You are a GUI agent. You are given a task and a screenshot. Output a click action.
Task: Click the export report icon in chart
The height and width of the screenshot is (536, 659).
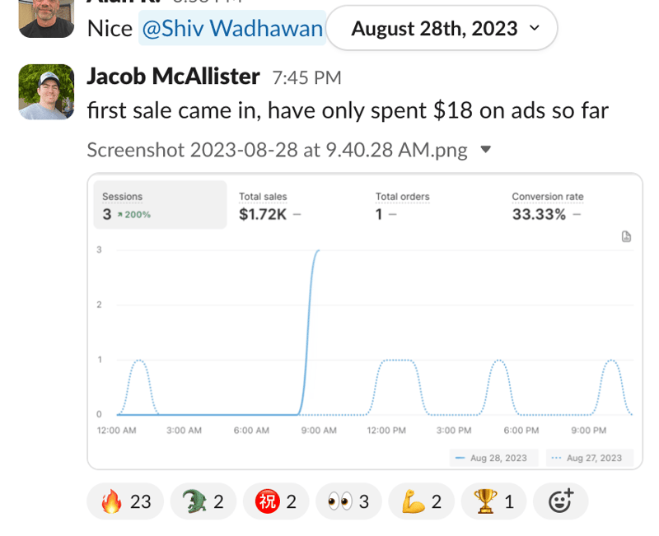[x=626, y=236]
